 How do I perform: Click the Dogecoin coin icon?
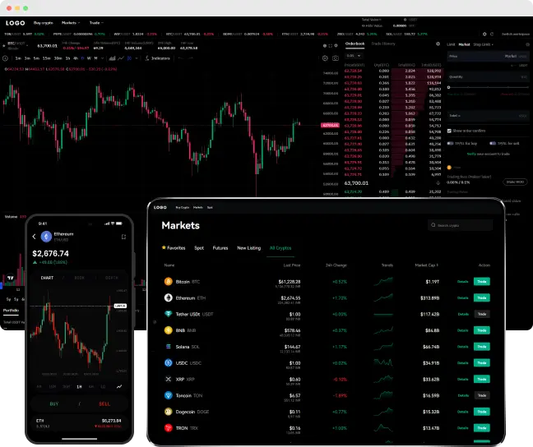(169, 412)
